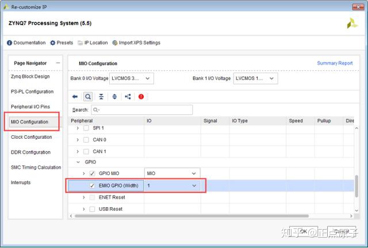368x248 pixels.
Task: Click the horizontal scrollbar of table
Action: (191, 216)
